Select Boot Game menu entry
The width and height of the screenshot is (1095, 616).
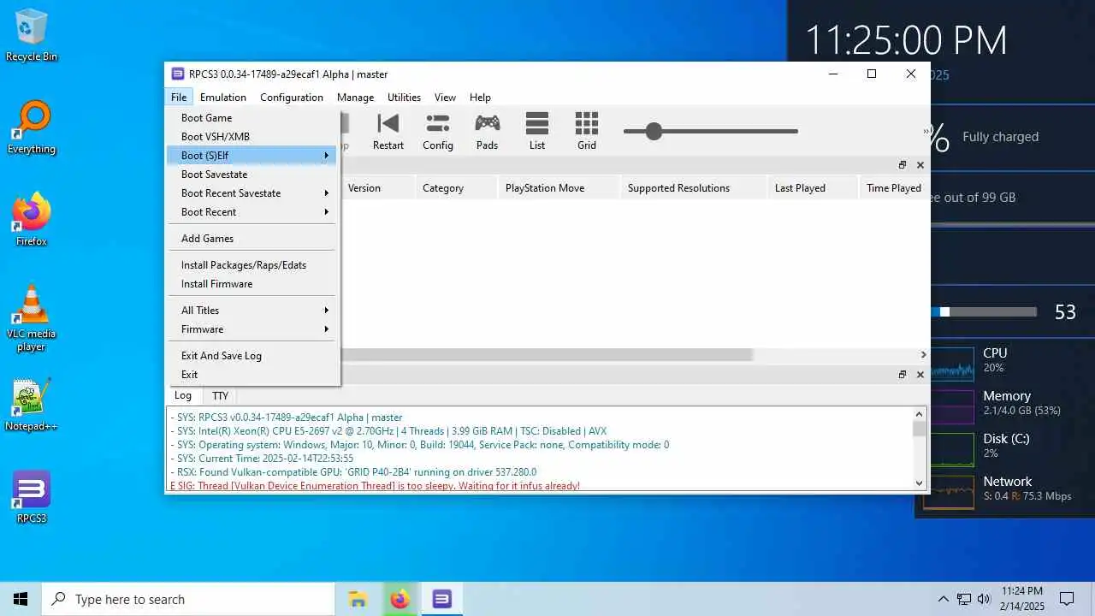click(x=252, y=118)
